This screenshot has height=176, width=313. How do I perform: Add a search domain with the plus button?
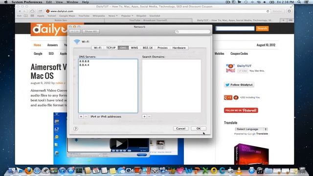point(144,116)
